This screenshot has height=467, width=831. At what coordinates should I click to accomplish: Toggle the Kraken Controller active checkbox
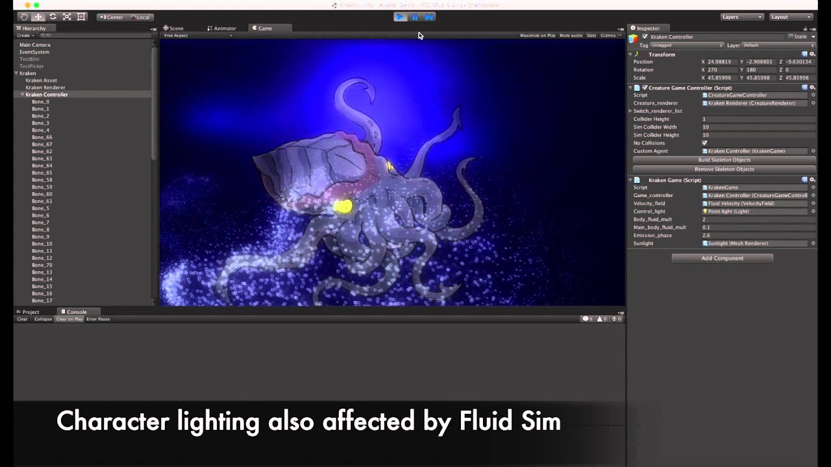click(643, 37)
